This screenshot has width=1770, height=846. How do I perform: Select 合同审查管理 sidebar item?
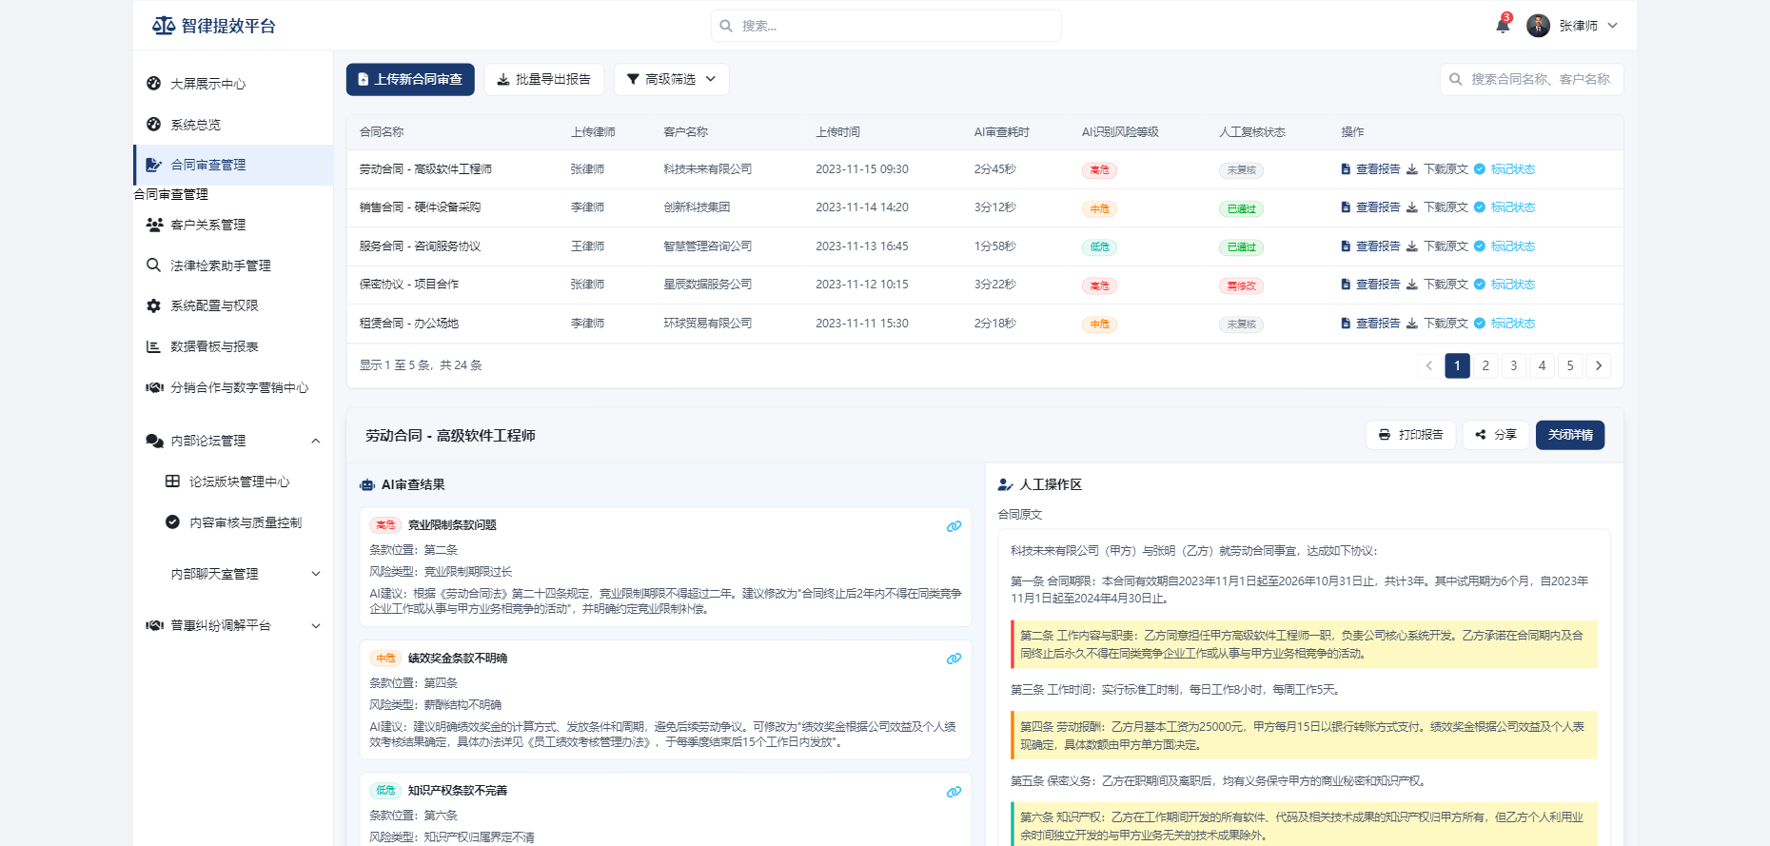[x=233, y=165]
